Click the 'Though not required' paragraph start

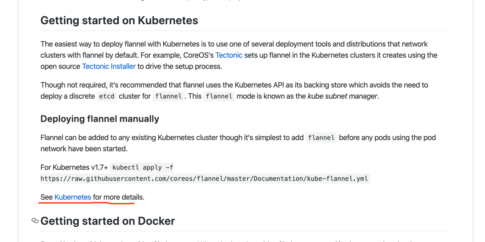(x=73, y=85)
